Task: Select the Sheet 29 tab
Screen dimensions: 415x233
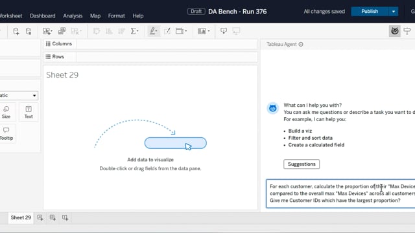Action: pos(21,217)
